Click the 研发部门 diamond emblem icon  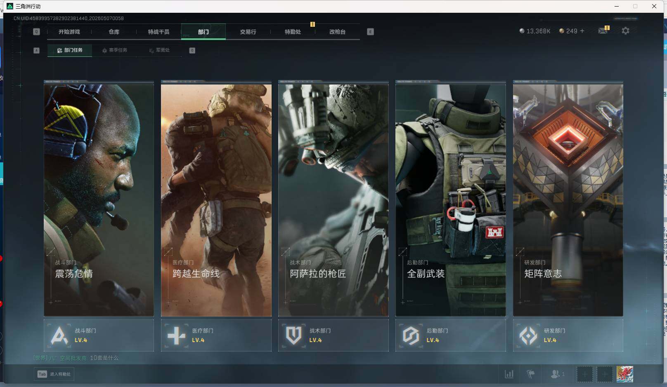(528, 335)
